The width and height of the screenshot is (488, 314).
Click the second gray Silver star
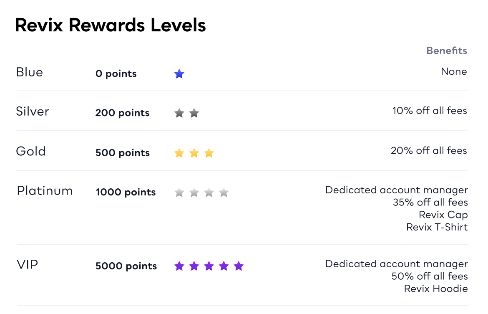tap(194, 113)
